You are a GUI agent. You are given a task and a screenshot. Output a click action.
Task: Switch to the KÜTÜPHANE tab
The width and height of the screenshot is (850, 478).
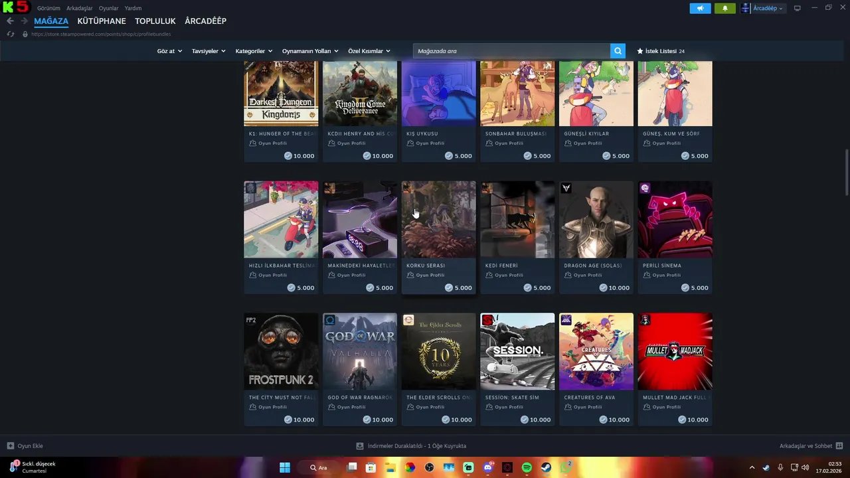pyautogui.click(x=102, y=21)
